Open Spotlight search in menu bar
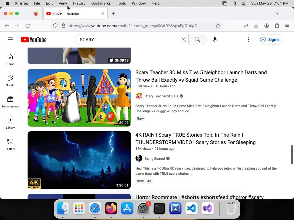Image resolution: width=294 pixels, height=220 pixels. 234,3
